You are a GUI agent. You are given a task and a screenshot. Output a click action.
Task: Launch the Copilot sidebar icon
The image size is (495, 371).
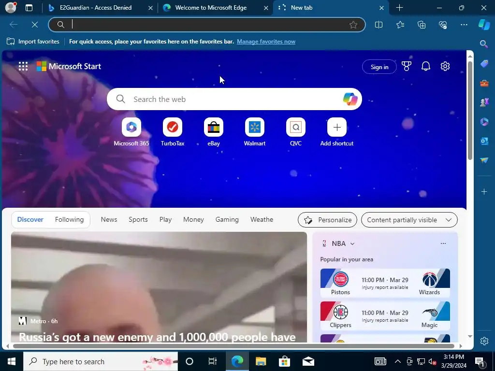coord(484,24)
